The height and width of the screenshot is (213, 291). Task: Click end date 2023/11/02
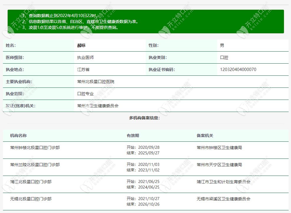[149, 170]
